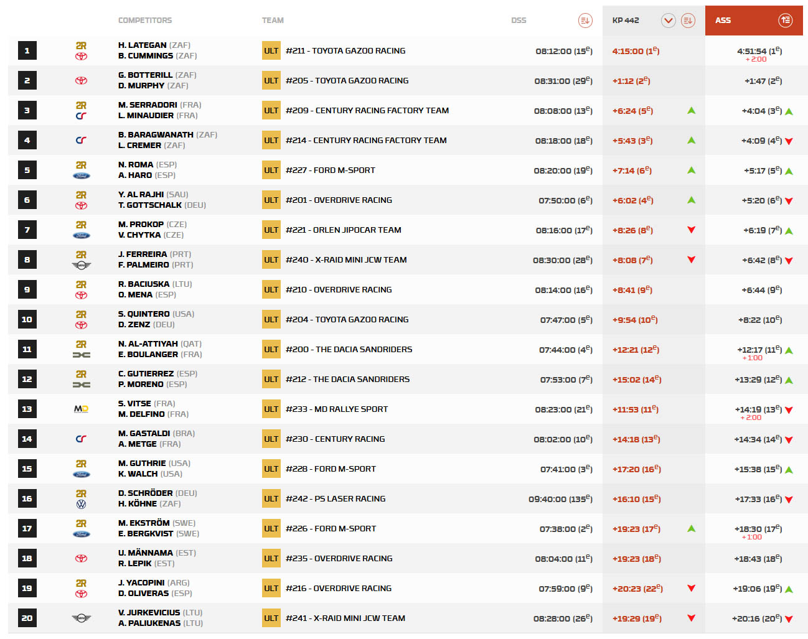Open H. Lategan's competitor name link

tap(142, 45)
